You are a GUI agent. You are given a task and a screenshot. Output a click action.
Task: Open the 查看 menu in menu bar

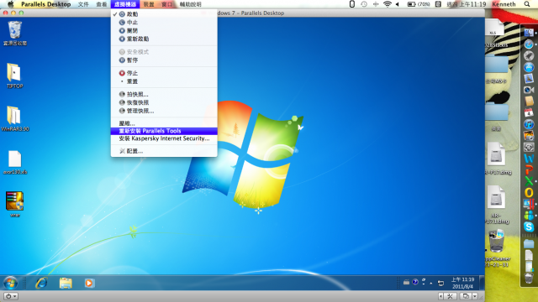pos(102,4)
